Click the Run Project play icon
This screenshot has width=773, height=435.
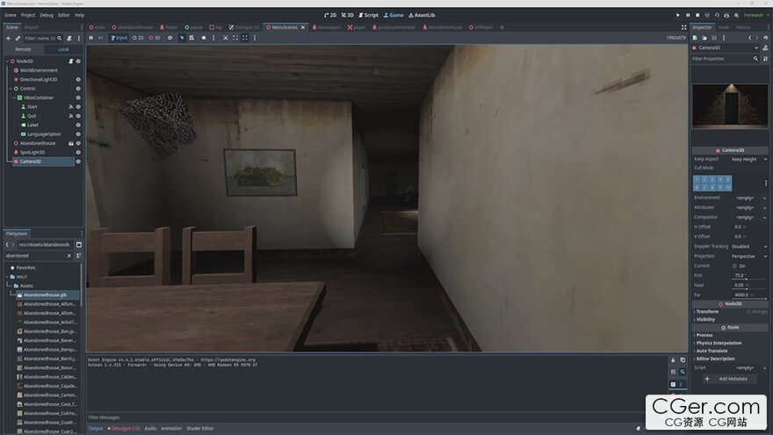(678, 15)
